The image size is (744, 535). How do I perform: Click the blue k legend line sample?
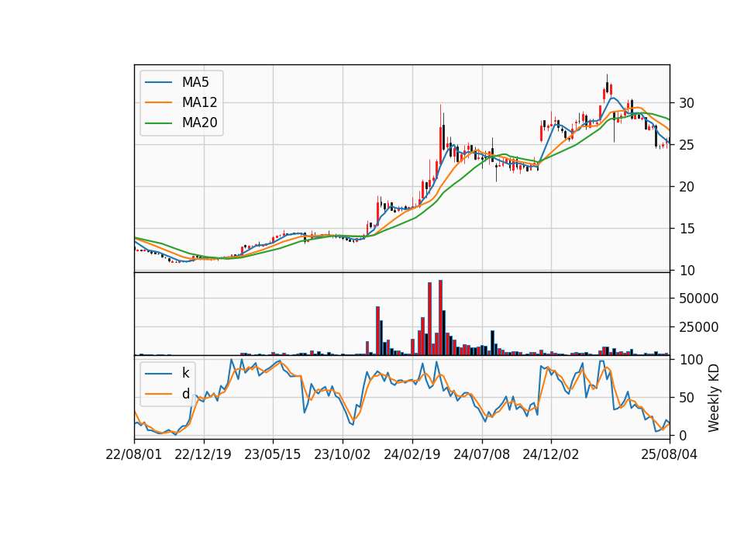pos(158,374)
